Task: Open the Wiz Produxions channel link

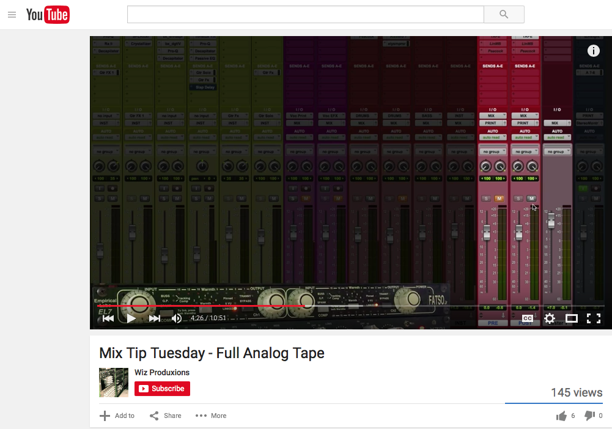Action: point(162,372)
